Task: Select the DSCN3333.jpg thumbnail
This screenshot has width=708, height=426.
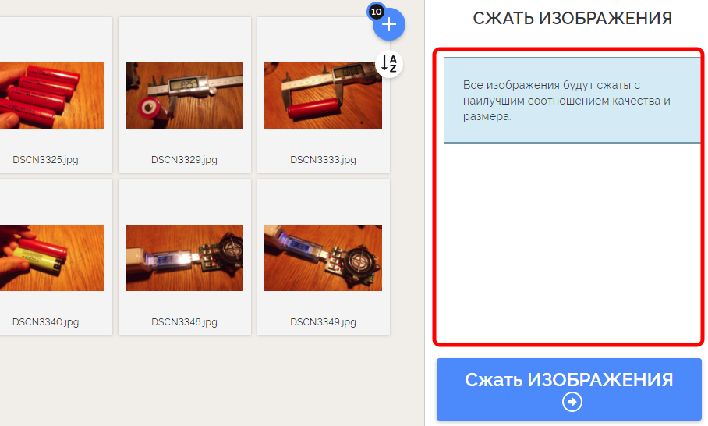Action: pos(323,95)
